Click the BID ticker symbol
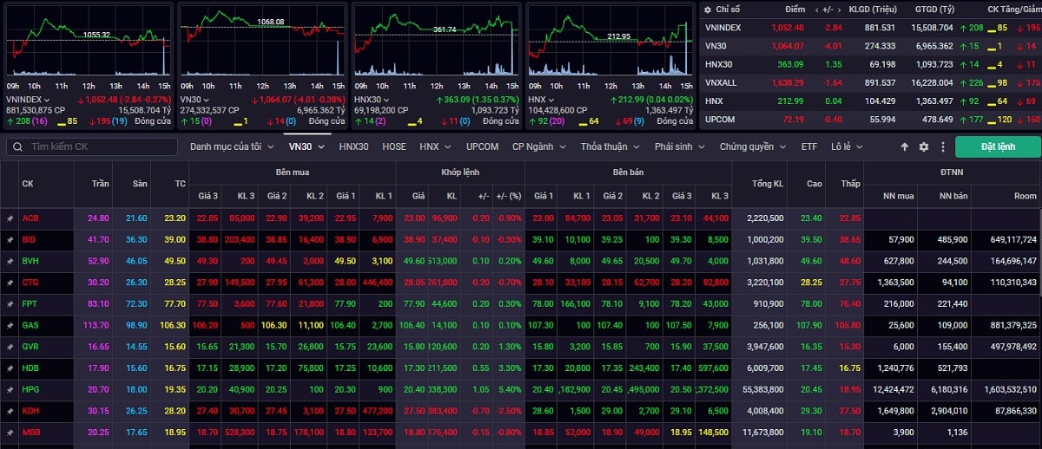Screen dimensions: 1042x449 (30, 238)
